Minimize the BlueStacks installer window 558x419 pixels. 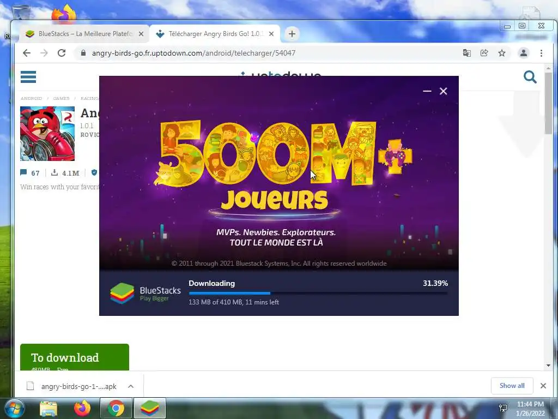427,91
